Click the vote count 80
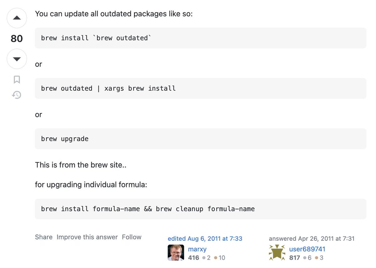Image resolution: width=376 pixels, height=268 pixels. point(17,39)
